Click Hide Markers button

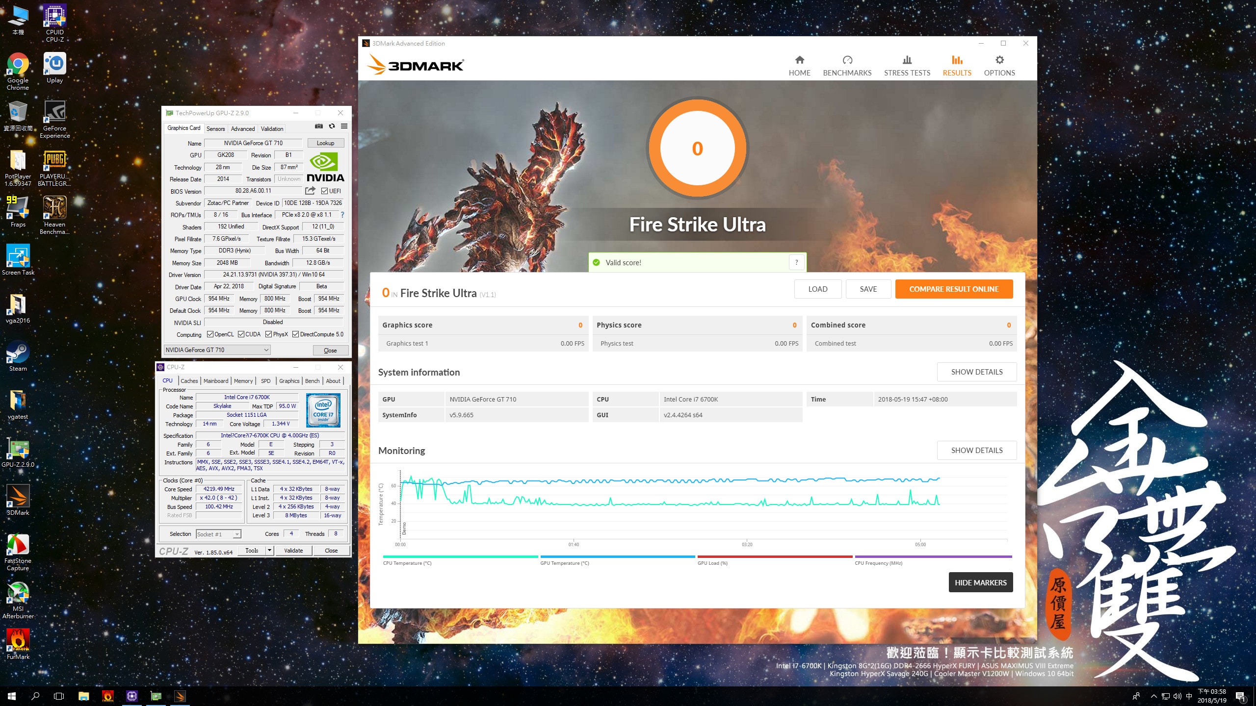[x=980, y=582]
